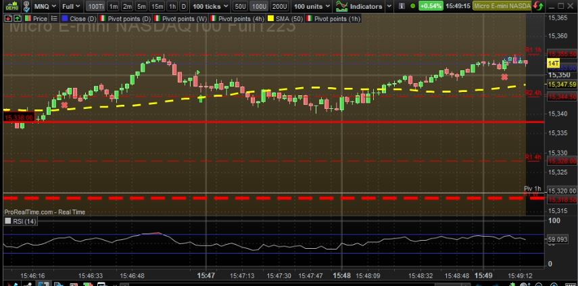Click the Piv 1h pivot label
The image size is (578, 286).
coord(533,189)
